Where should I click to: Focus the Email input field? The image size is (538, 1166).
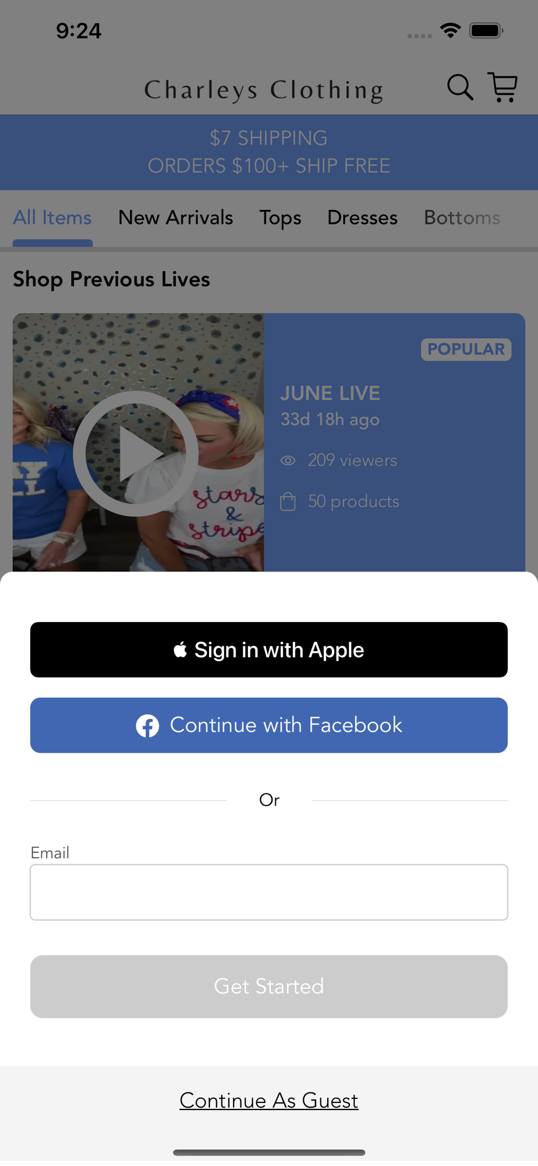[x=269, y=892]
